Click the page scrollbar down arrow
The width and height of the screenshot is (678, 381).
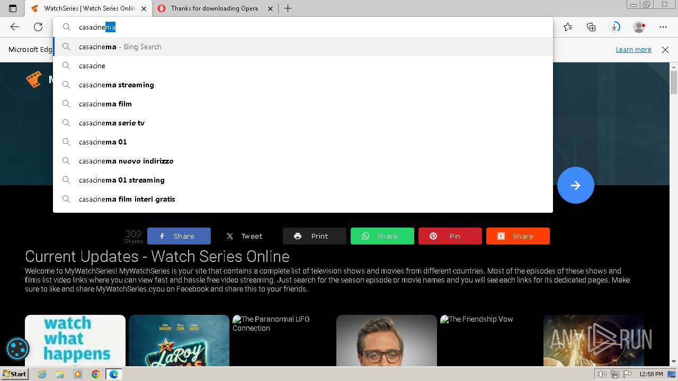pyautogui.click(x=674, y=361)
